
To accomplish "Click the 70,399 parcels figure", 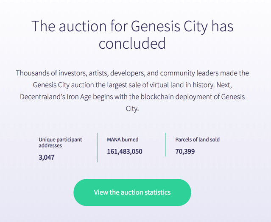I will pos(185,151).
